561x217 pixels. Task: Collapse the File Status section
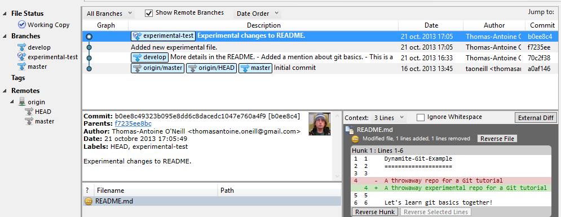pyautogui.click(x=5, y=14)
